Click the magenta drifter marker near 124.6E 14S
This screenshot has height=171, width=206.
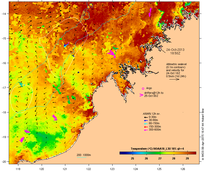pyautogui.click(x=150, y=12)
